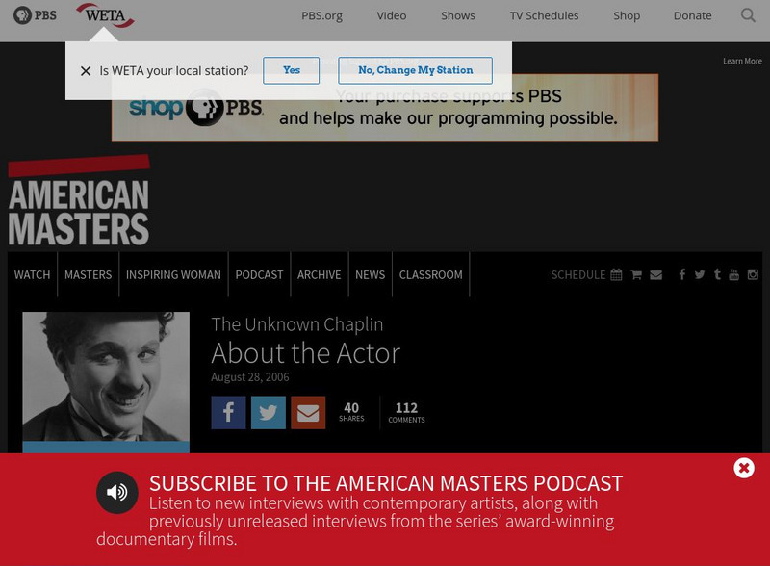Open the ARCHIVE tab
Image resolution: width=770 pixels, height=566 pixels.
click(319, 274)
